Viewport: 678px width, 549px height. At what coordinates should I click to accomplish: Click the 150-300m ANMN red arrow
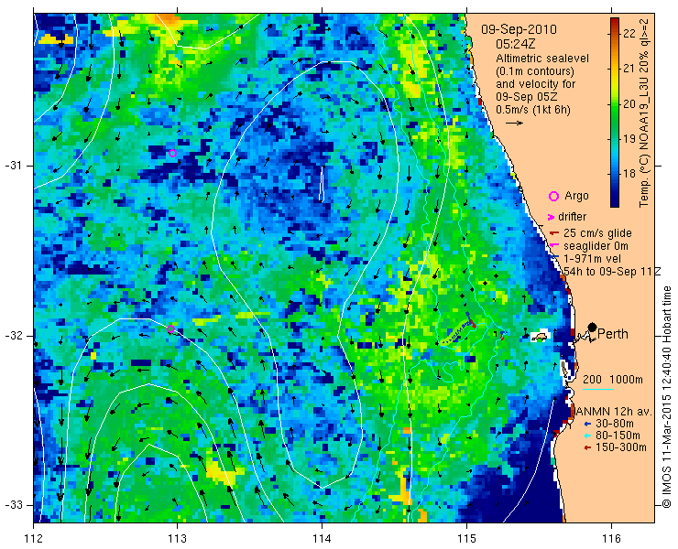[x=587, y=447]
